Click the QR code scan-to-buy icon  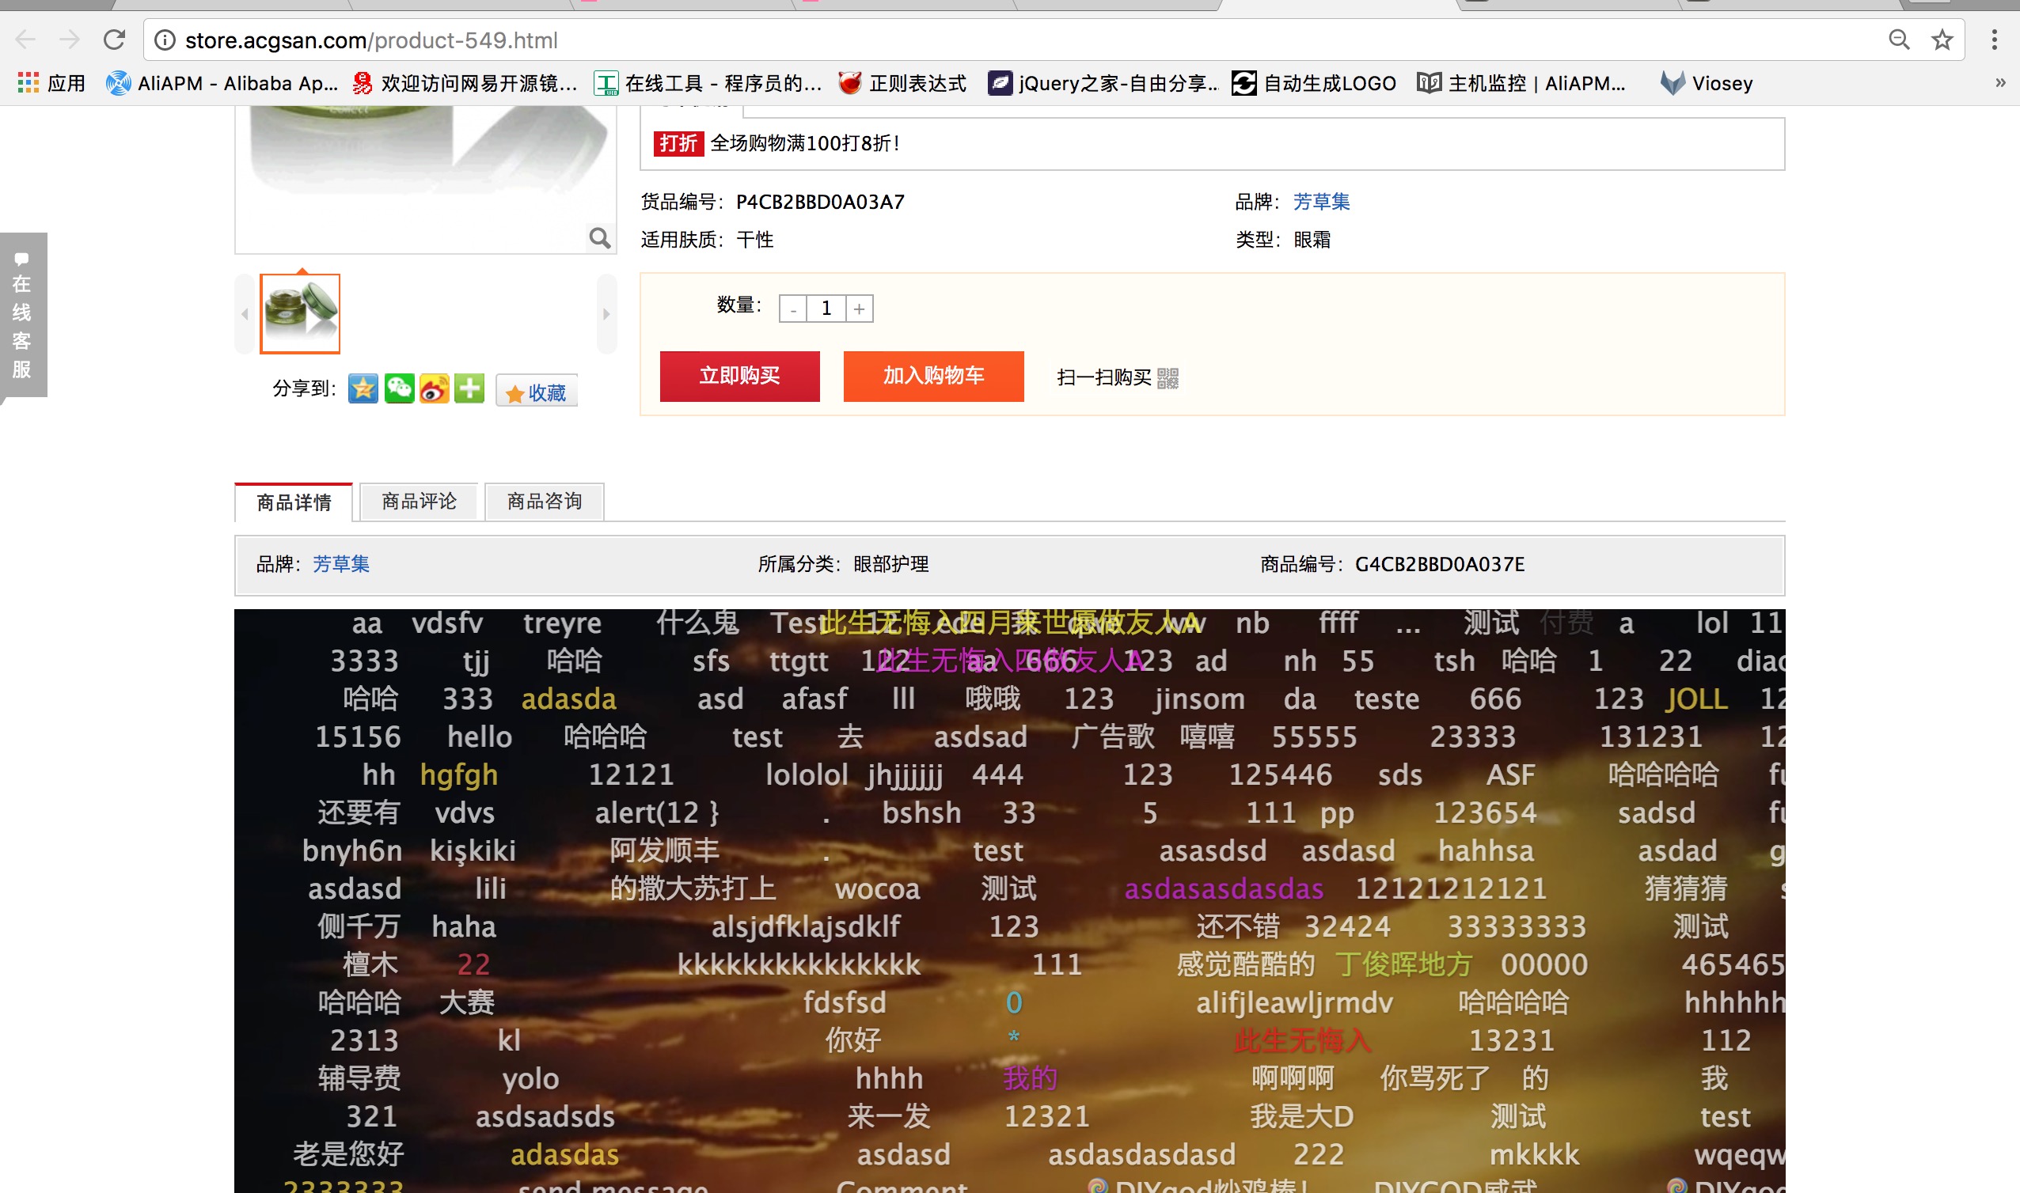coord(1168,378)
